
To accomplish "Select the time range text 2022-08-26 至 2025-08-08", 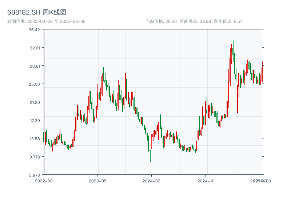I will tap(56, 21).
